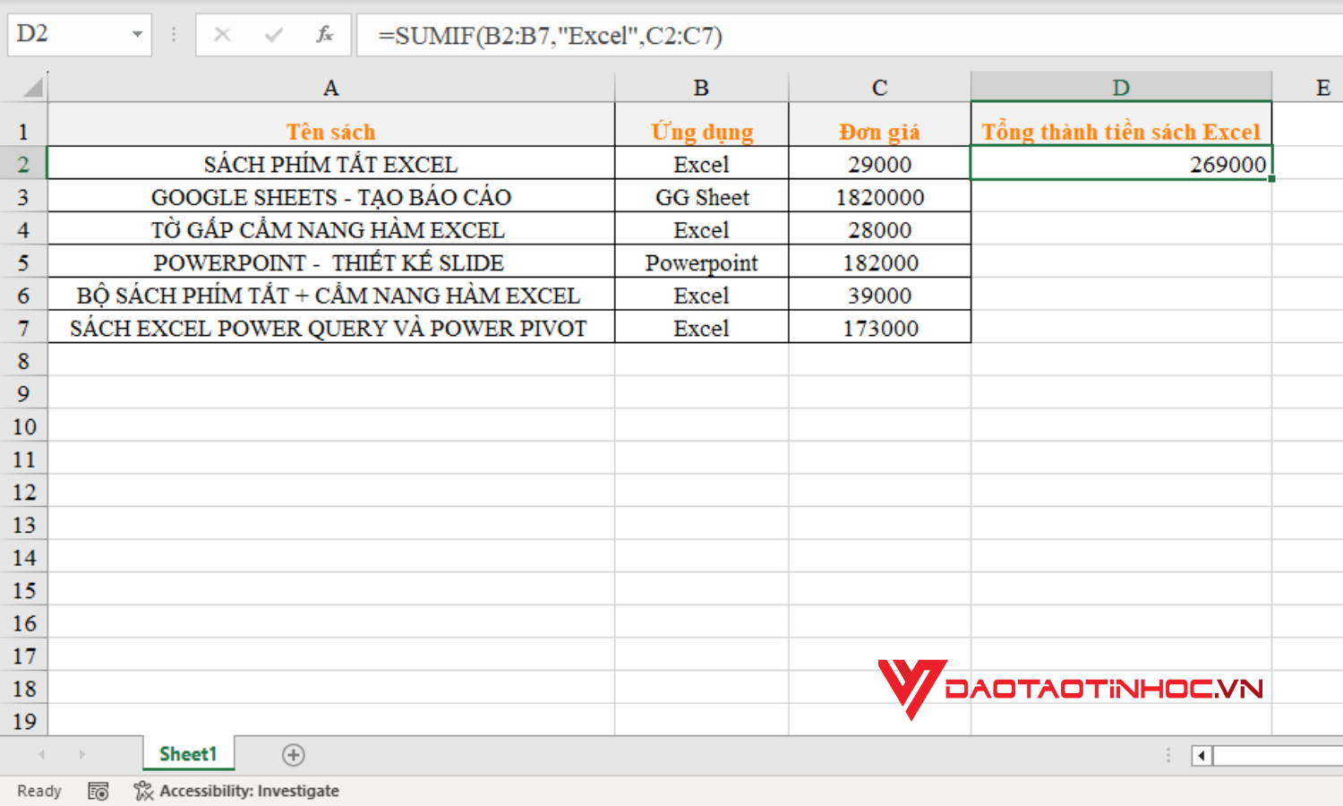1343x806 pixels.
Task: Click price cell 28000
Action: tap(880, 229)
